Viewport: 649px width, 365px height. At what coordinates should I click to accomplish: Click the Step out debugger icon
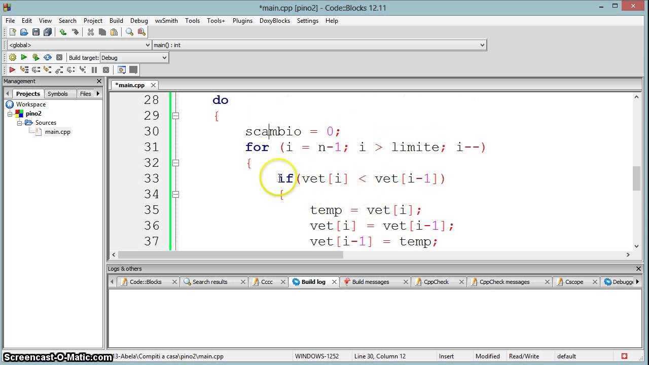[x=59, y=70]
